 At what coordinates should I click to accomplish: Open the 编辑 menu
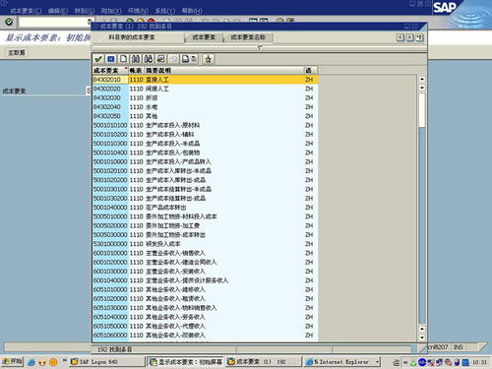(58, 11)
